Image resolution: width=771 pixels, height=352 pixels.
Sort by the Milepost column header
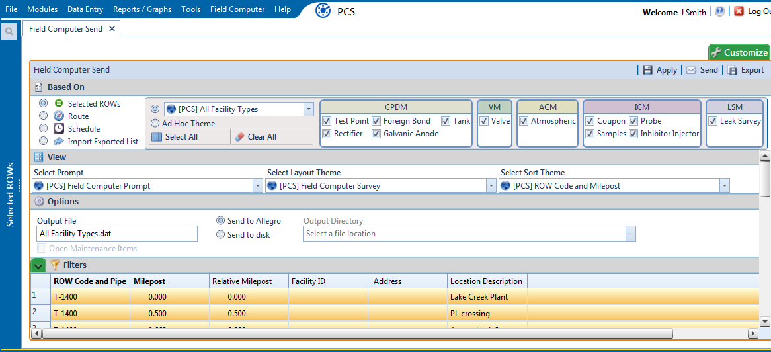click(170, 281)
